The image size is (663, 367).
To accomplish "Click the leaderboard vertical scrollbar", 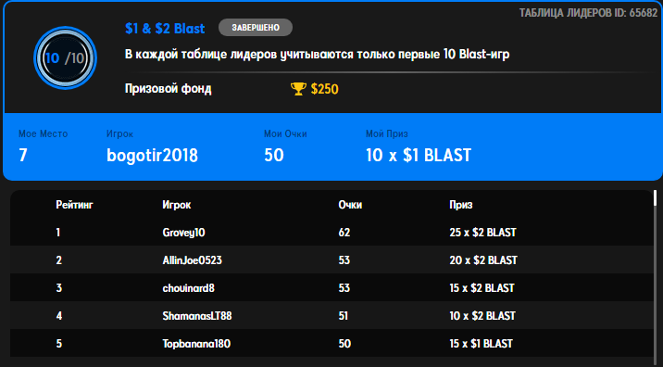I will point(657,277).
